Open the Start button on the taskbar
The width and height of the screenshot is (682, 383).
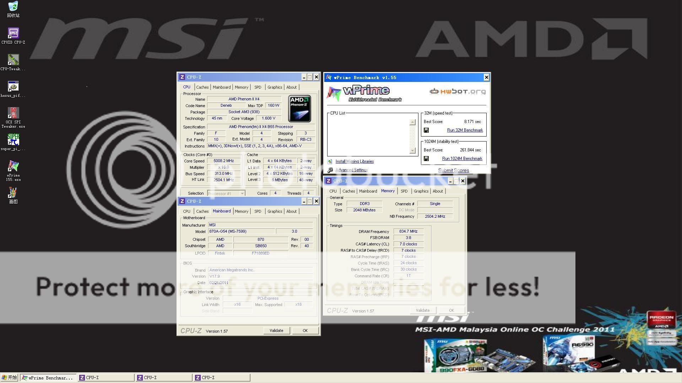pyautogui.click(x=9, y=378)
